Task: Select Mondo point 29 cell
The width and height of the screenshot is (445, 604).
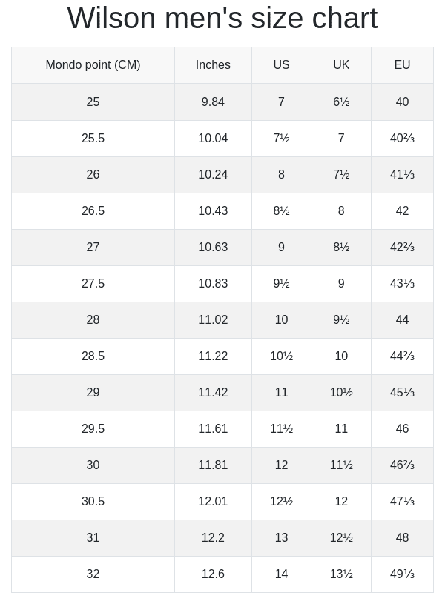Action: click(x=93, y=392)
